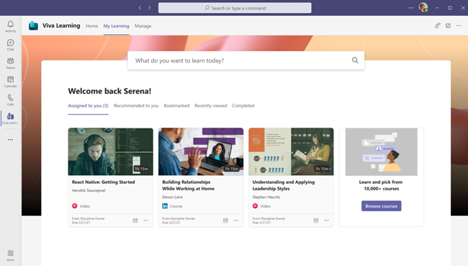Open title bar settings ellipsis menu
Image resolution: width=468 pixels, height=266 pixels.
tap(410, 8)
